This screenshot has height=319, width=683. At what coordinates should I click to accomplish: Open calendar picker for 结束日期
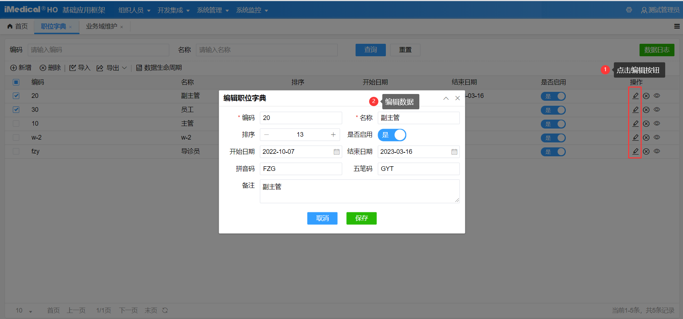[x=454, y=152]
